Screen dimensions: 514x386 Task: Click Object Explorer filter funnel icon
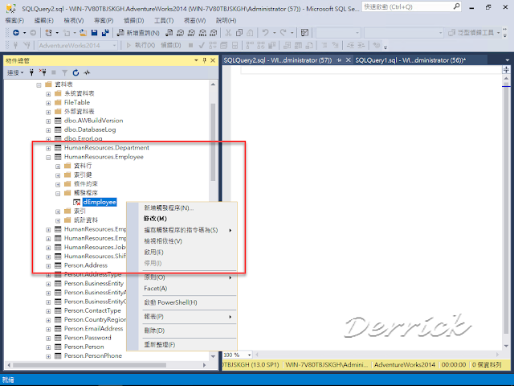click(64, 72)
